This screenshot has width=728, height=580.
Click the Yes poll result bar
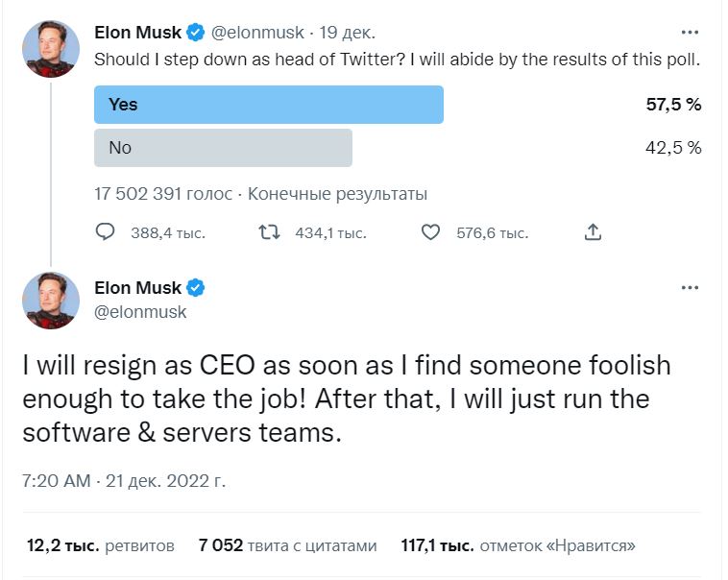(268, 105)
